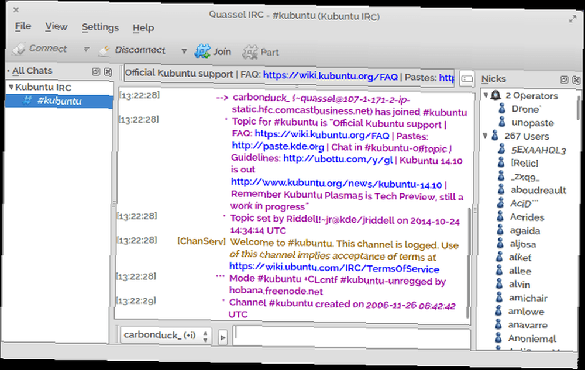
Task: Click the topic bar expand button
Action: click(467, 79)
